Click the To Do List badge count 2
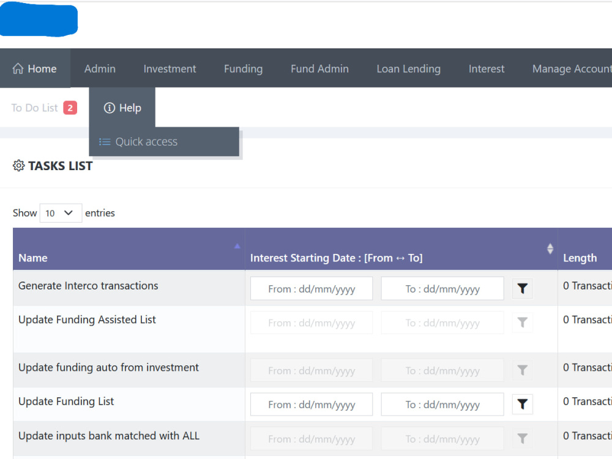Image resolution: width=612 pixels, height=459 pixels. tap(70, 108)
